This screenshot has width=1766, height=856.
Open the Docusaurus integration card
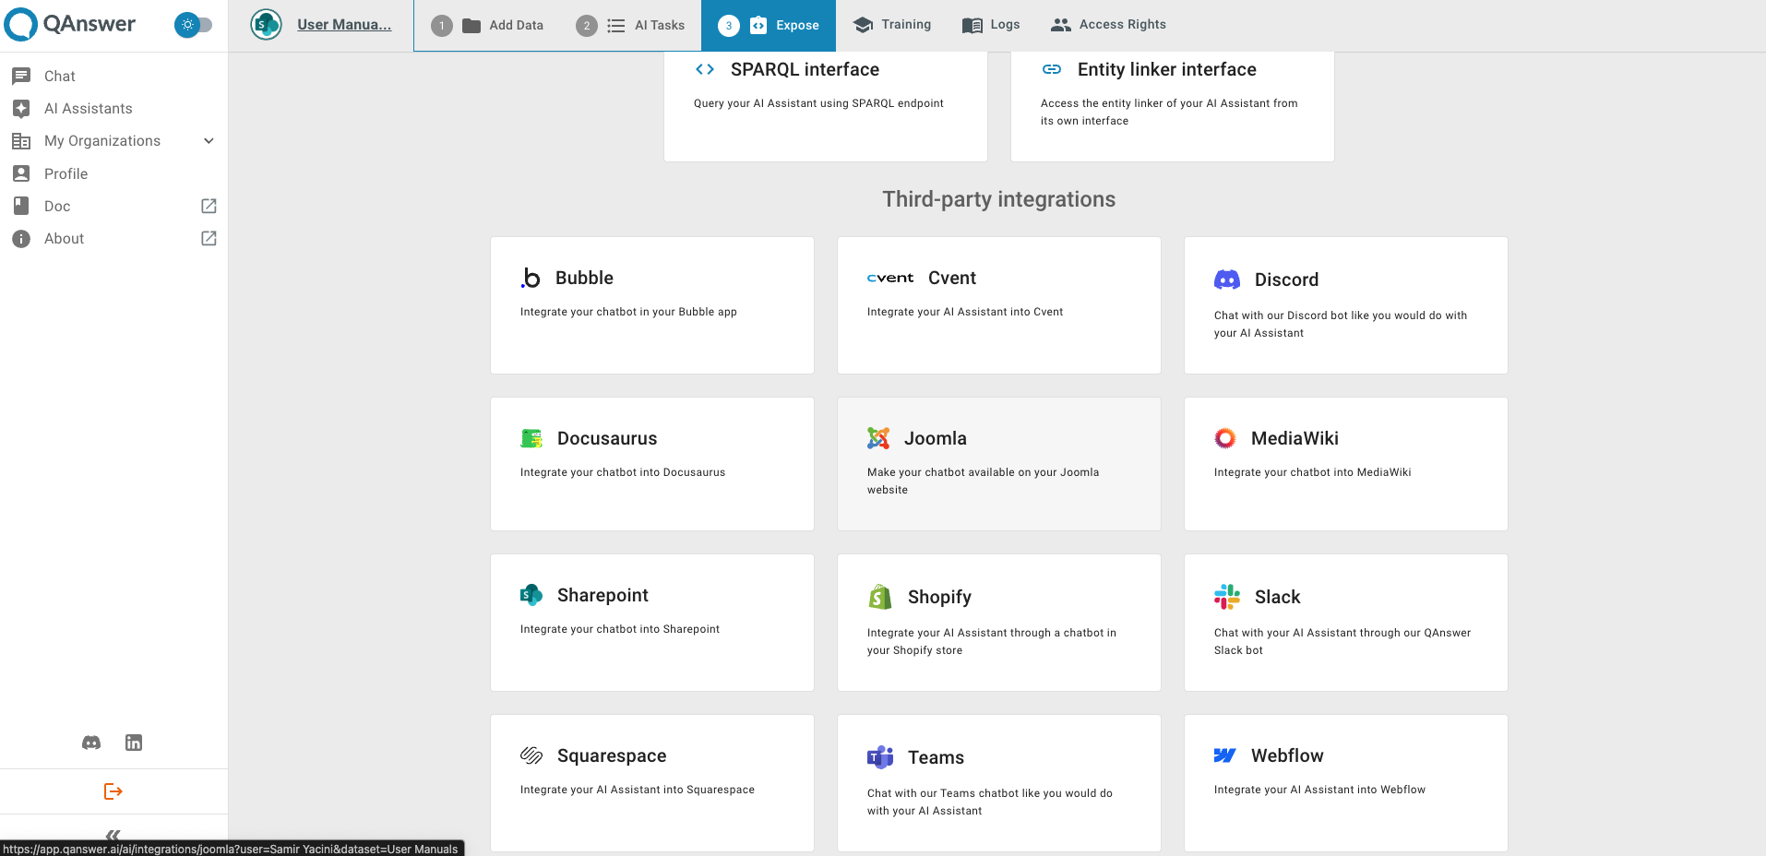(652, 464)
